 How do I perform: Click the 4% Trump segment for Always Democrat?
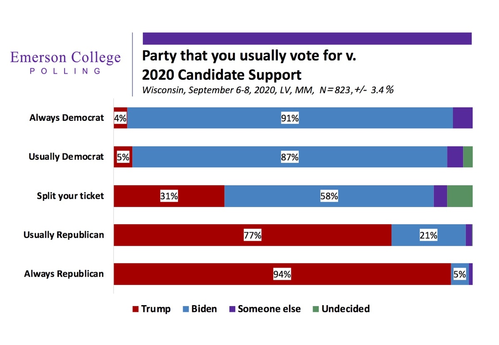[x=121, y=118]
